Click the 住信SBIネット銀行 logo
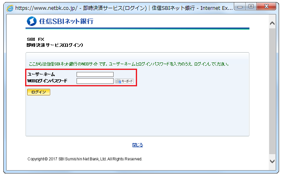The image size is (284, 185). (x=60, y=21)
